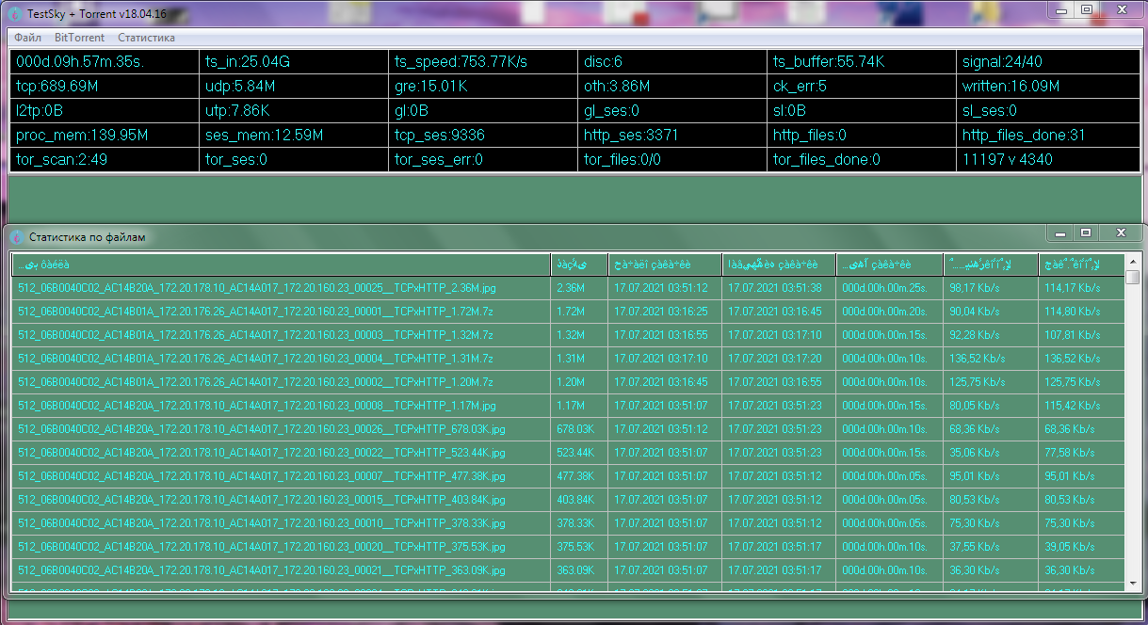The width and height of the screenshot is (1148, 625).
Task: Maximize the file statistics subwindow
Action: (1085, 232)
